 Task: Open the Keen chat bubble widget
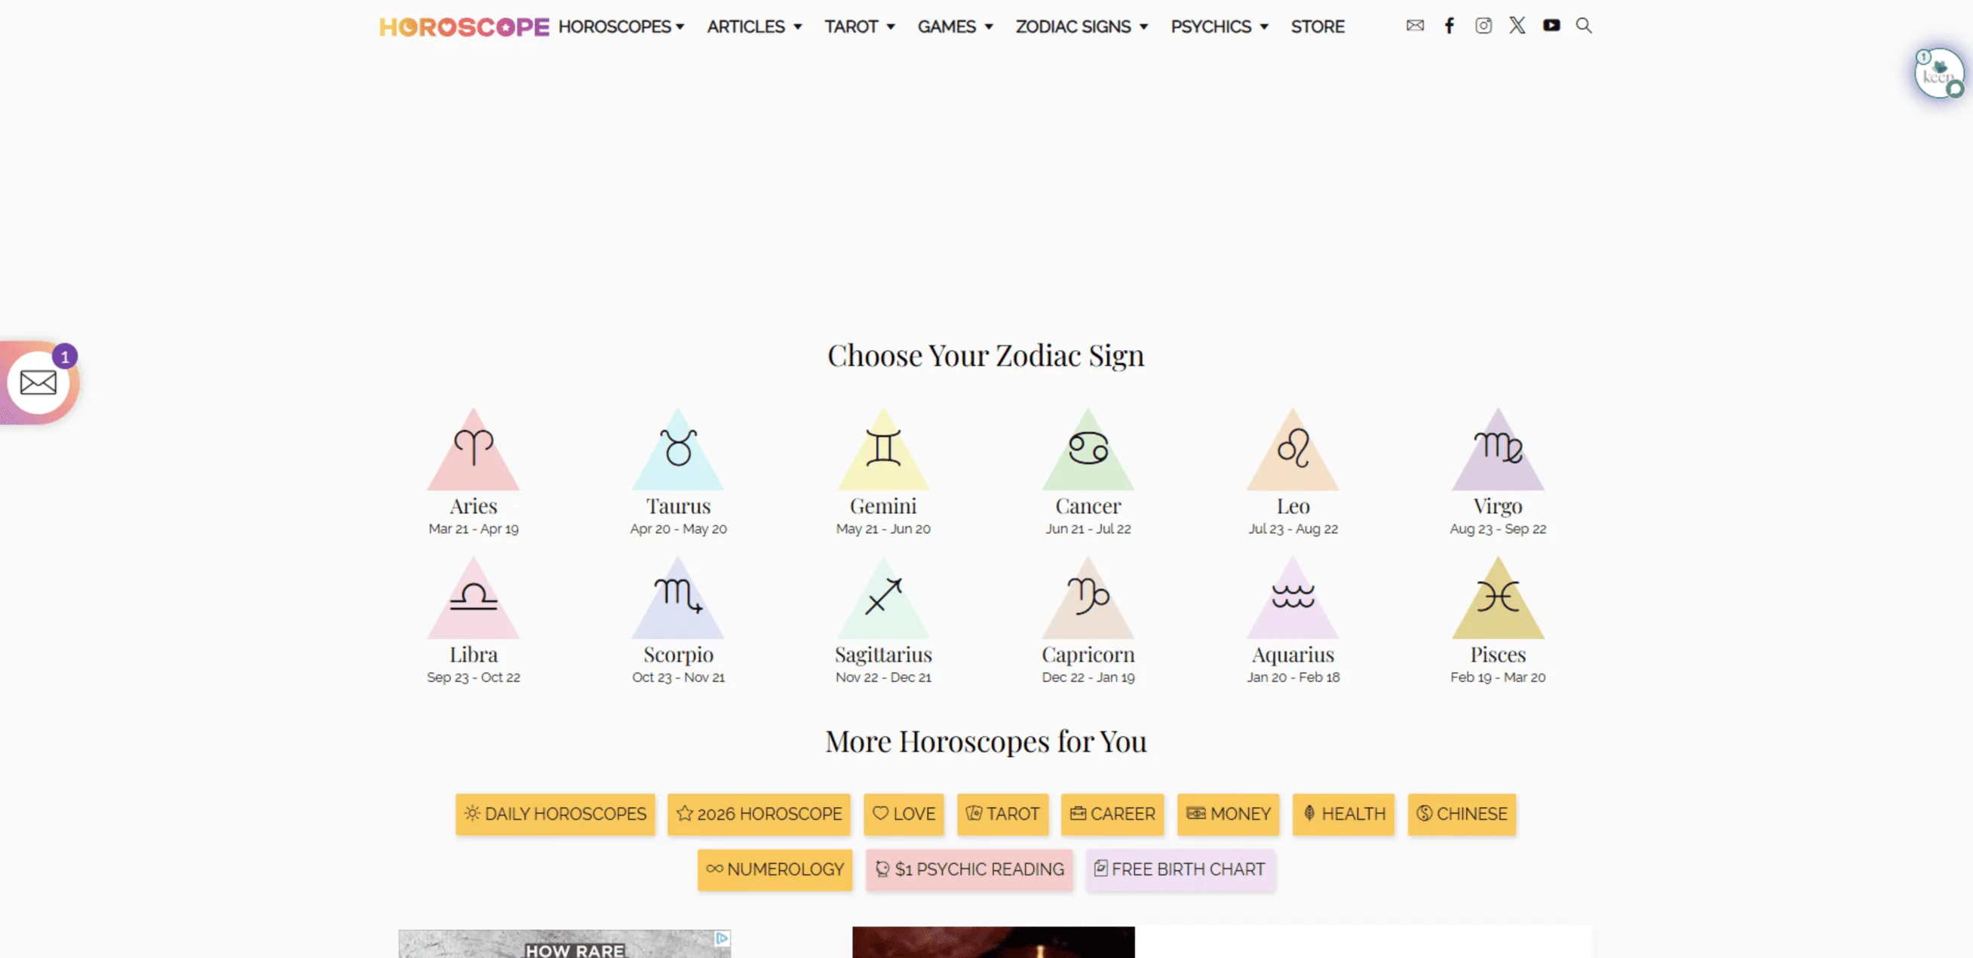pos(1938,73)
